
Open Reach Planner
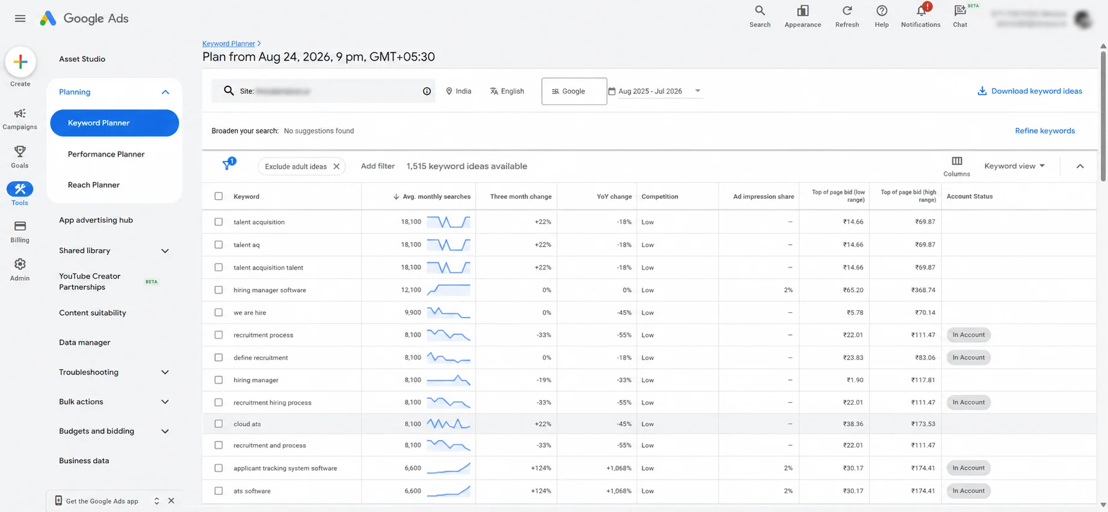pos(94,185)
